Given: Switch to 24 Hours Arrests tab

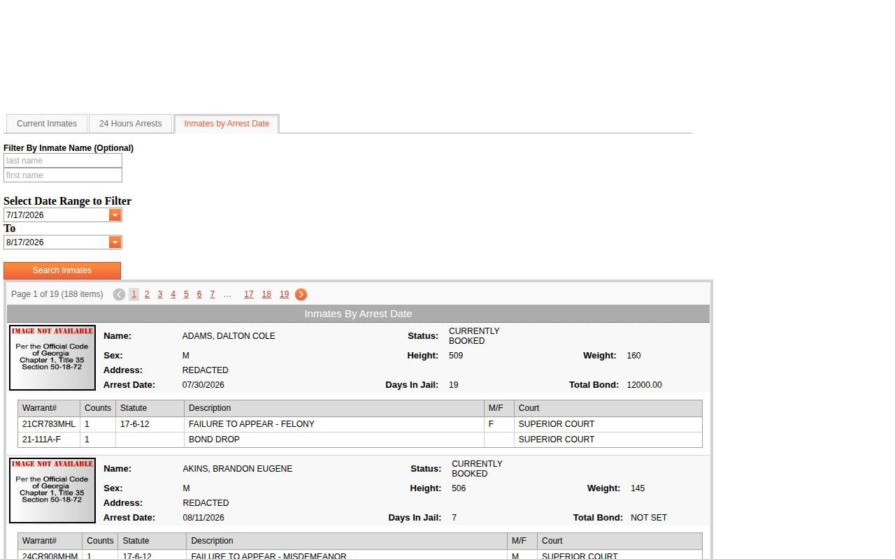Looking at the screenshot, I should point(130,124).
